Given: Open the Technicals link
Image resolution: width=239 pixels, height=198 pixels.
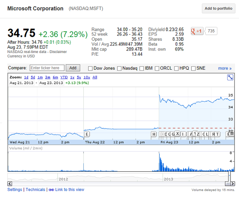Looking at the screenshot, I should (36, 190).
